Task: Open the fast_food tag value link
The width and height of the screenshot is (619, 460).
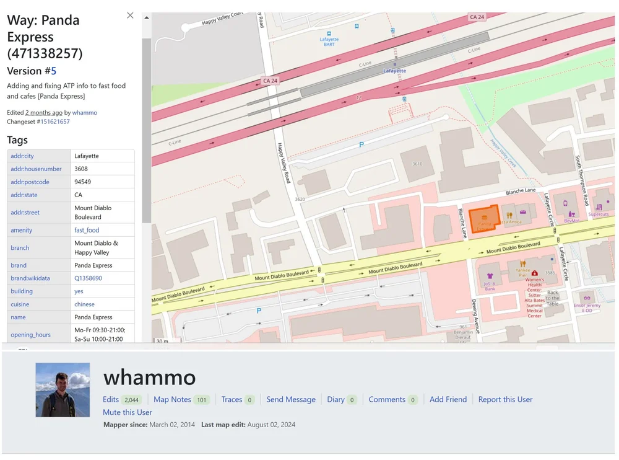Action: [87, 230]
